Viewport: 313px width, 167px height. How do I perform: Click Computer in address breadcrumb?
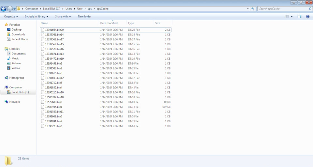pyautogui.click(x=32, y=8)
